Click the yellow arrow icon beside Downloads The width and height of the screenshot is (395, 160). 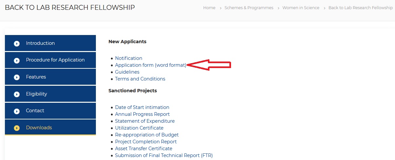pyautogui.click(x=17, y=128)
